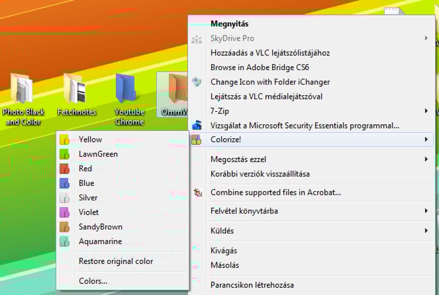439x295 pixels.
Task: Pick the Silver text label
Action: pyautogui.click(x=88, y=198)
